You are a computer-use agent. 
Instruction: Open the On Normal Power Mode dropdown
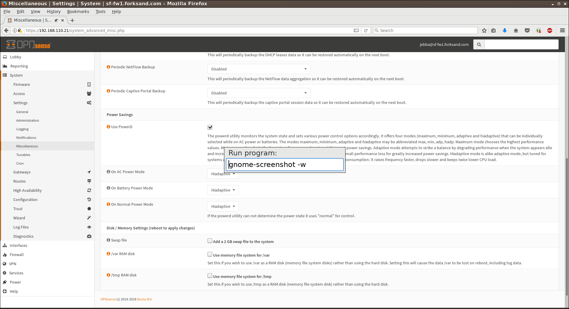[x=223, y=206]
